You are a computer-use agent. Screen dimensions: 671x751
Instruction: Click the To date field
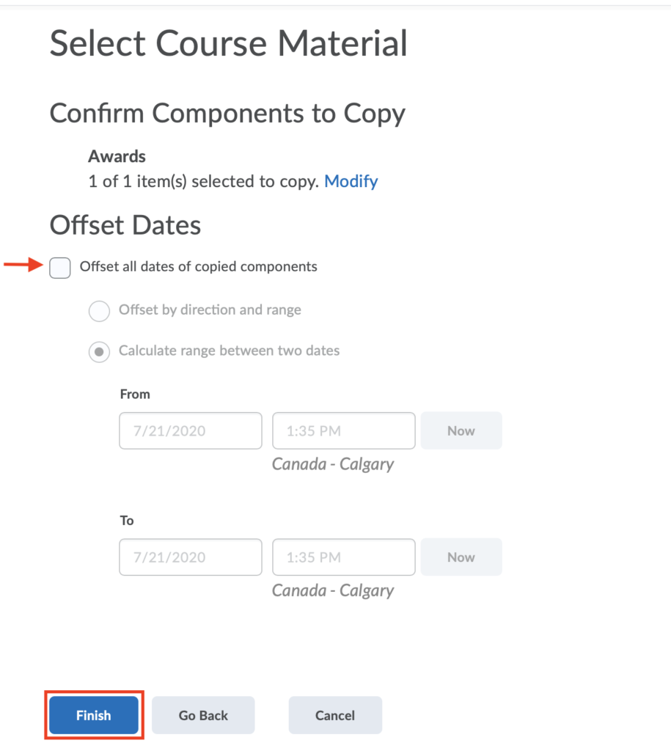pos(191,557)
